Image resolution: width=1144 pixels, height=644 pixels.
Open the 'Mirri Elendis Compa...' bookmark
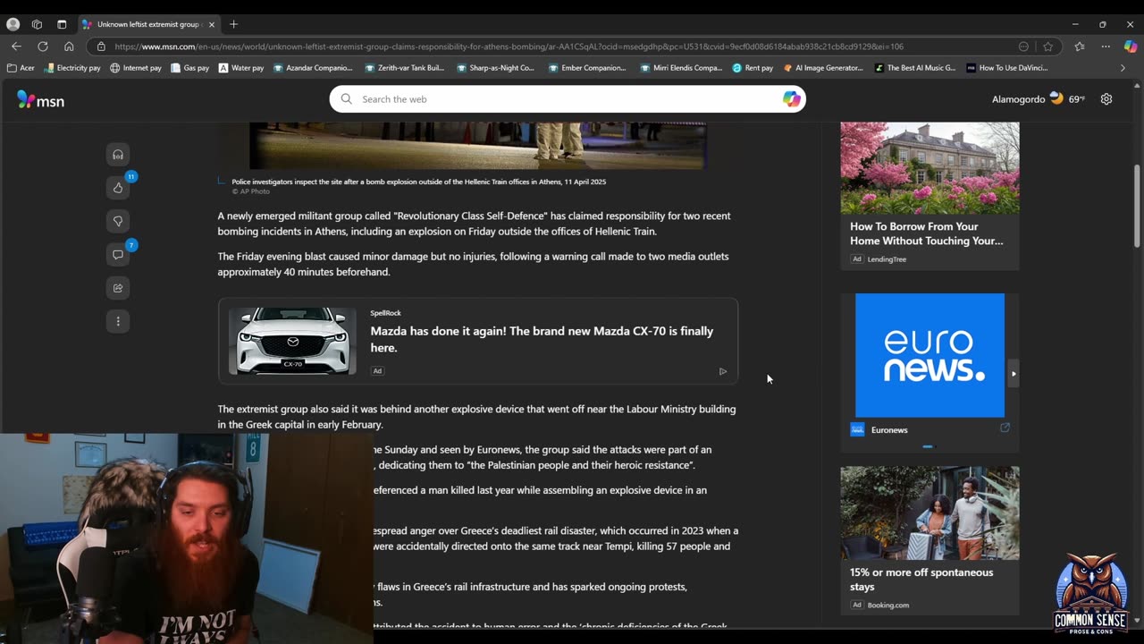[x=681, y=68]
